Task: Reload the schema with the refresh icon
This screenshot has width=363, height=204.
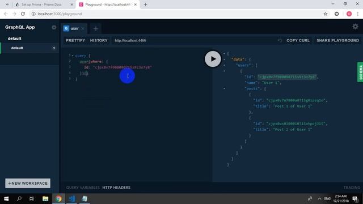Action: coord(280,40)
